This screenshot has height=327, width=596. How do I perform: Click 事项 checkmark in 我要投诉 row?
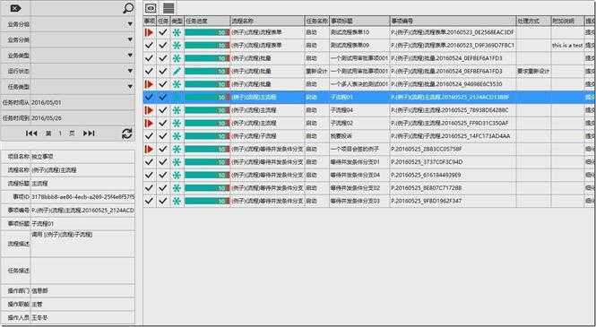tap(149, 136)
